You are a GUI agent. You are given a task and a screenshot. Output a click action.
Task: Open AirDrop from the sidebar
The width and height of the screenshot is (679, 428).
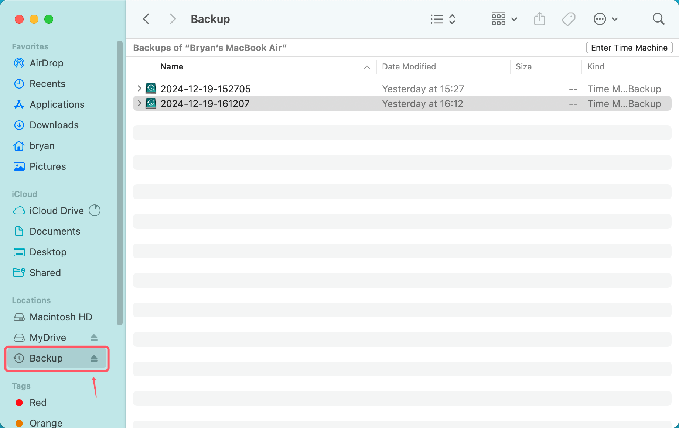[19, 63]
